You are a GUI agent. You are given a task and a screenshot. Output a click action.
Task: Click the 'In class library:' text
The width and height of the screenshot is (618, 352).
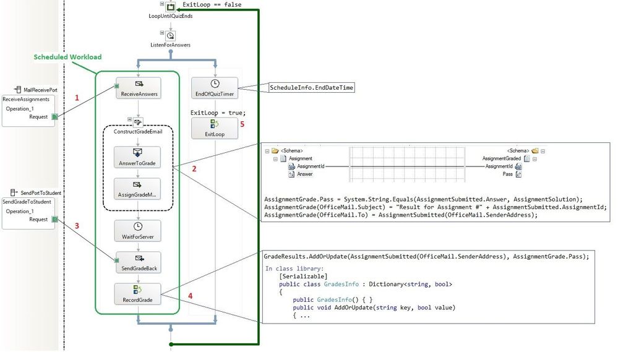point(294,268)
